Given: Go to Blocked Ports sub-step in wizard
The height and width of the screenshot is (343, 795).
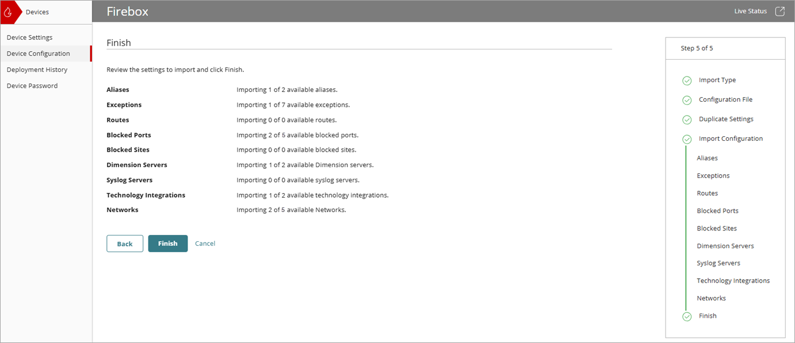Looking at the screenshot, I should 717,211.
